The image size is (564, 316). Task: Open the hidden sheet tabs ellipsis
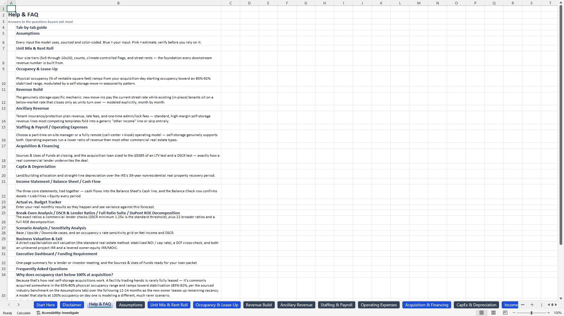523,305
